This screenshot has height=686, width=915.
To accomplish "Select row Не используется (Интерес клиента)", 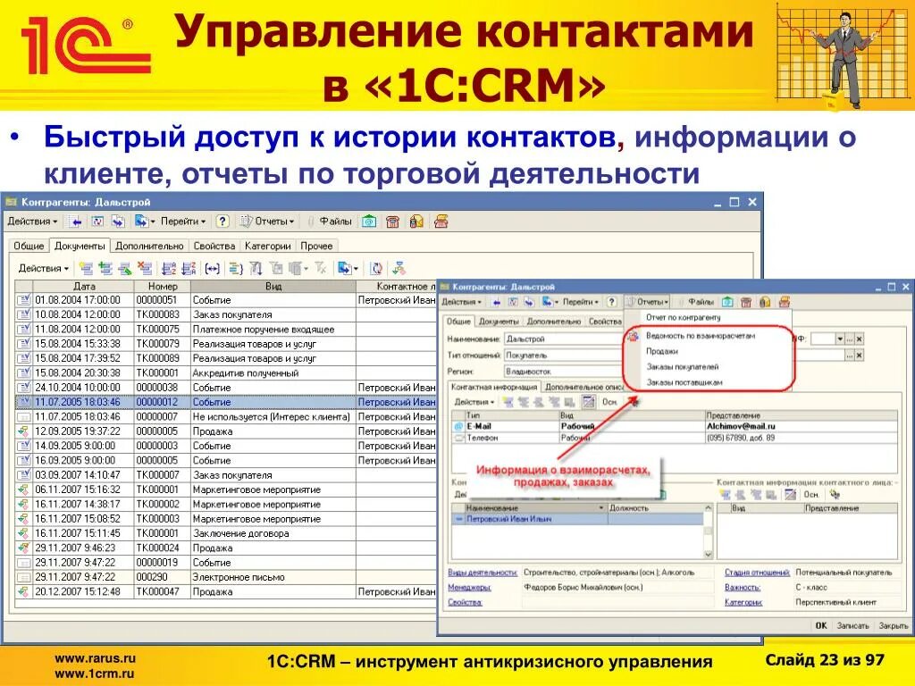I will (x=225, y=416).
